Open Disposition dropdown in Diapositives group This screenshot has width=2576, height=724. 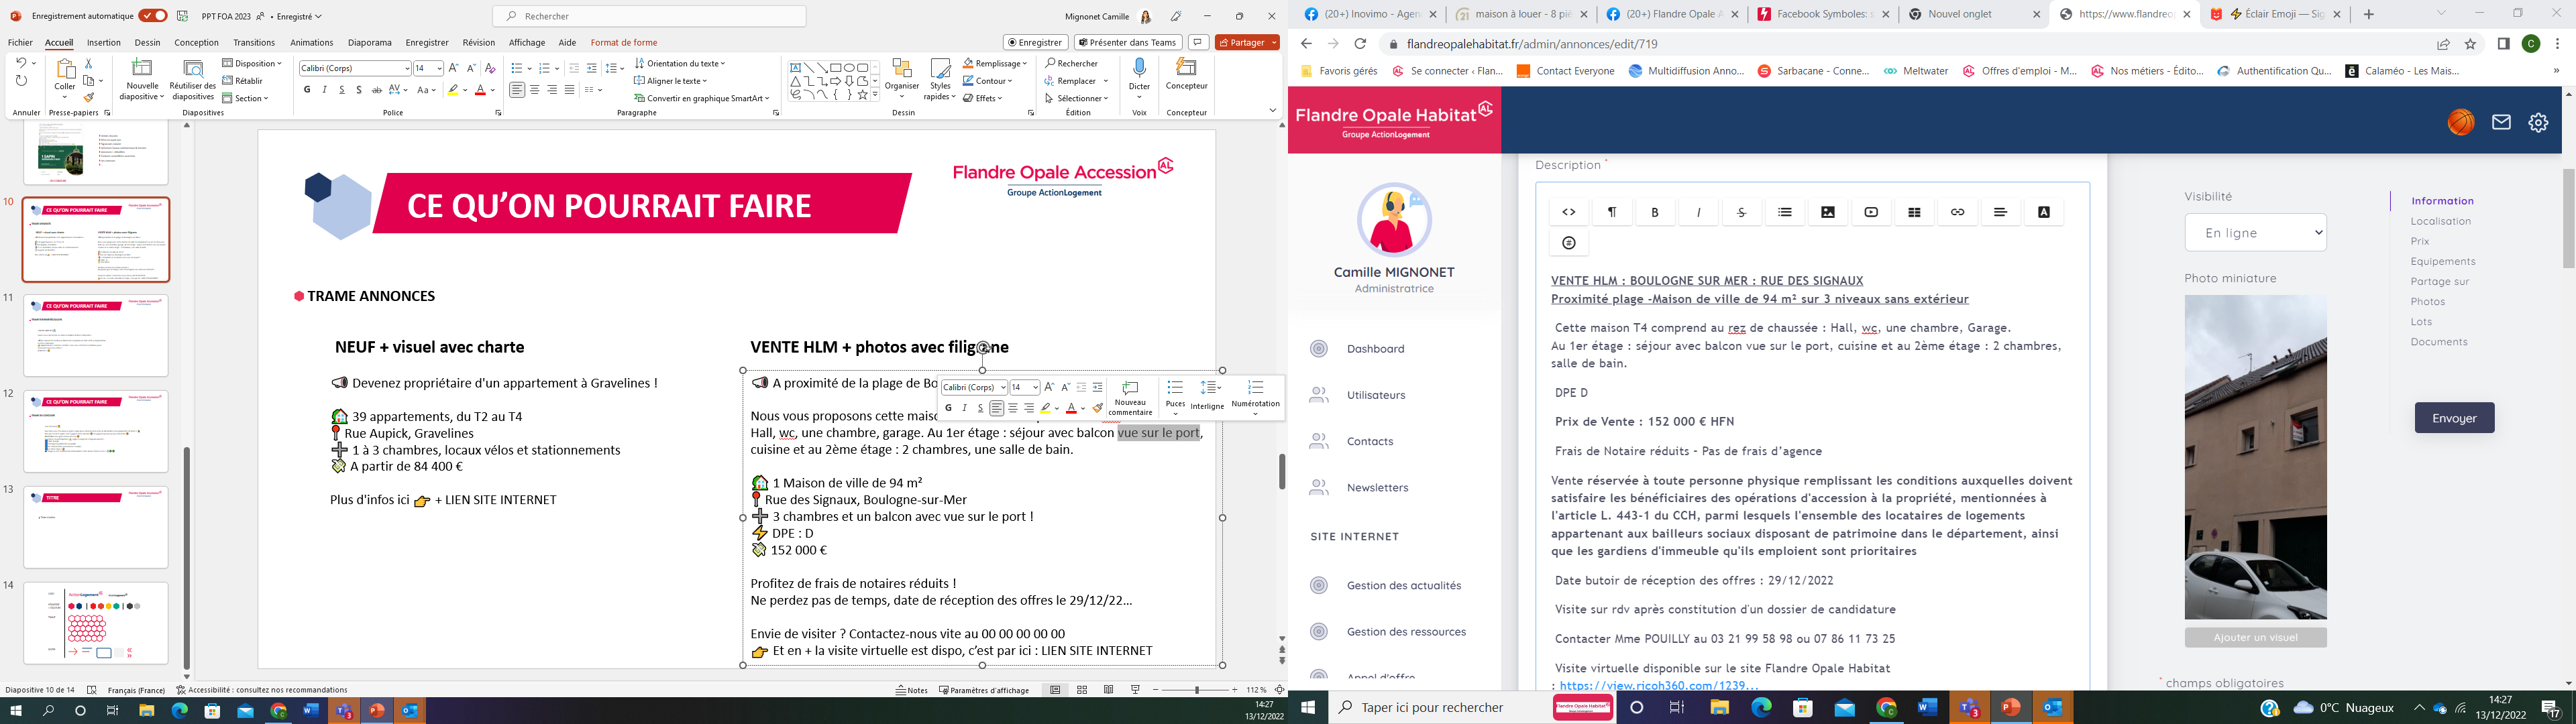pos(253,63)
